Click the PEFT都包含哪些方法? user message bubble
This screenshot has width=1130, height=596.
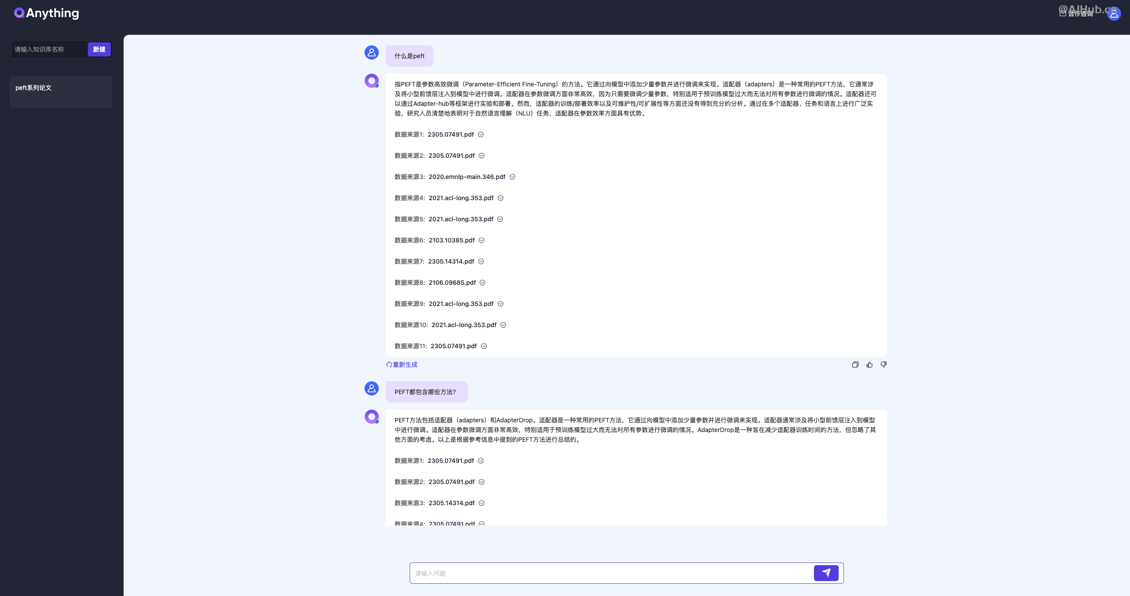click(426, 392)
